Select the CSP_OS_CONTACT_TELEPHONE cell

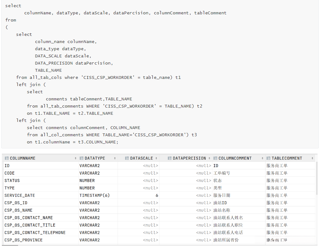40,233
